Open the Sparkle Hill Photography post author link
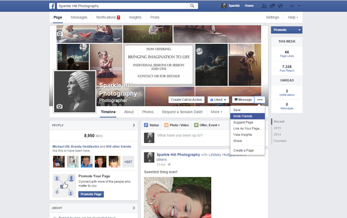This screenshot has width=347, height=218. coord(178,155)
